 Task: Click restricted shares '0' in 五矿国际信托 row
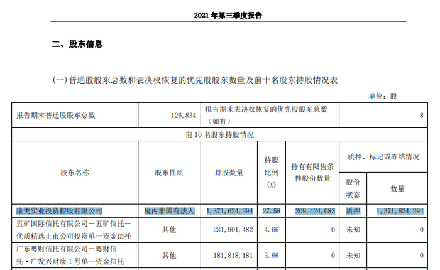pos(333,230)
